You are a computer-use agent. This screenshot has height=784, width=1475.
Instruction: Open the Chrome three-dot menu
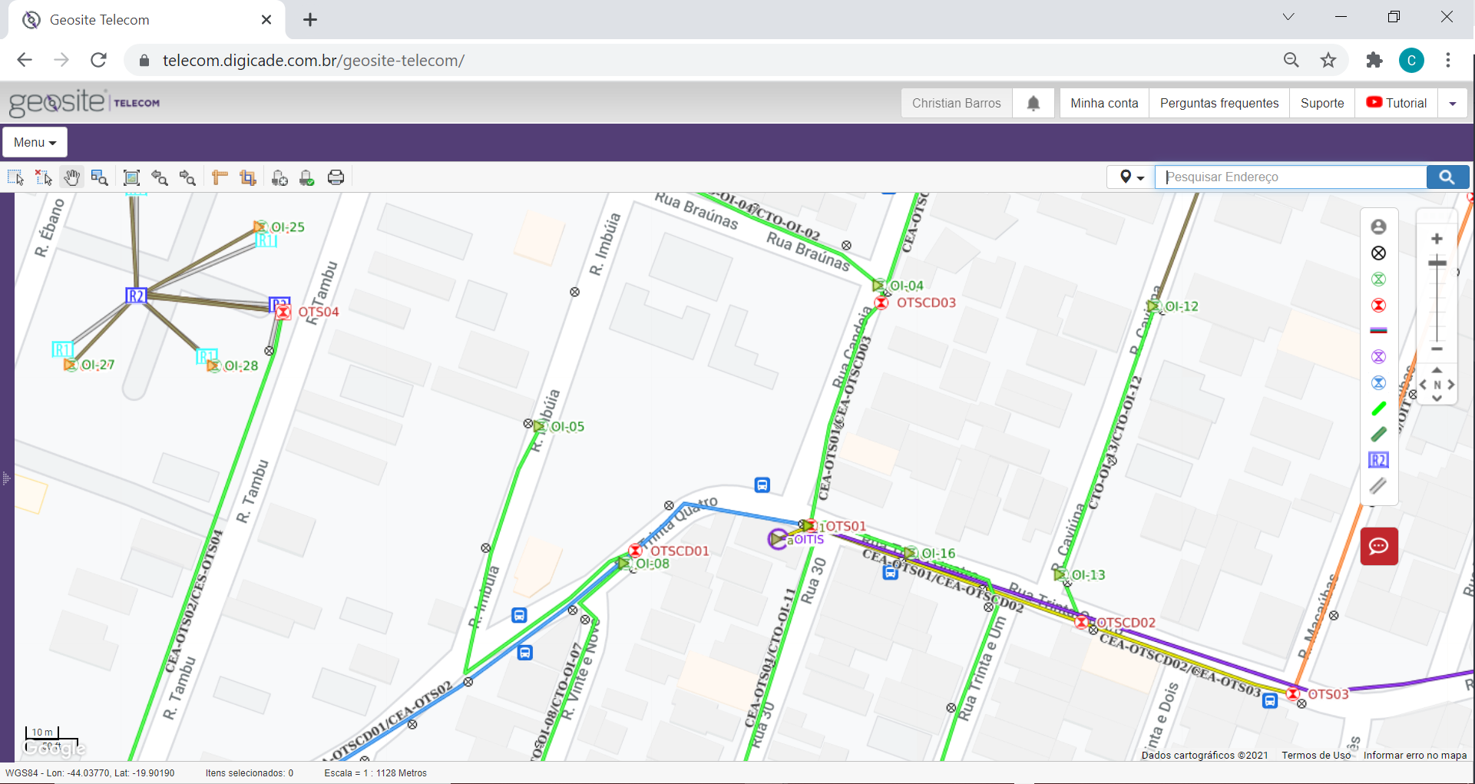[x=1448, y=60]
